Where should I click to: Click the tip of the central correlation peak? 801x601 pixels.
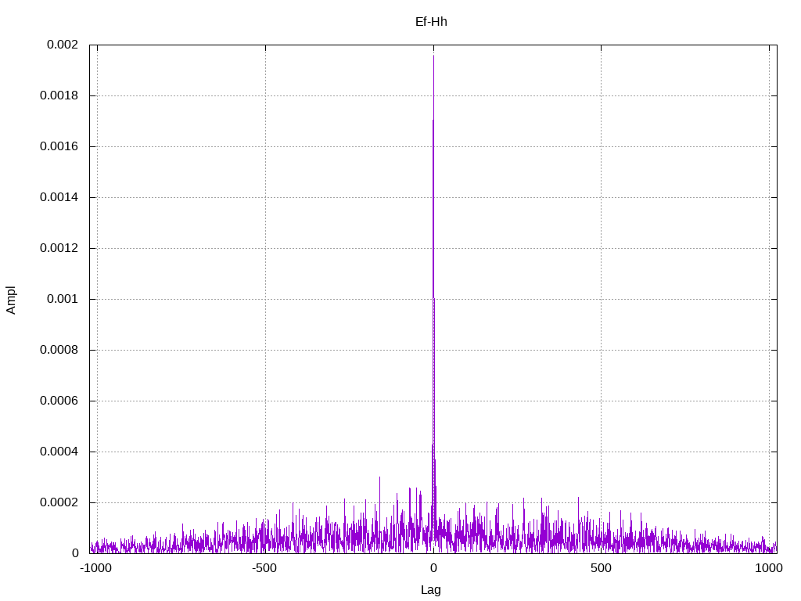(433, 56)
